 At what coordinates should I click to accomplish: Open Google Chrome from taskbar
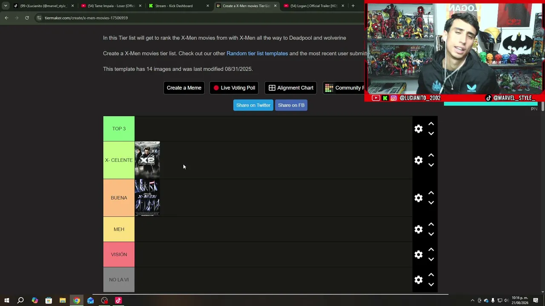(77, 300)
